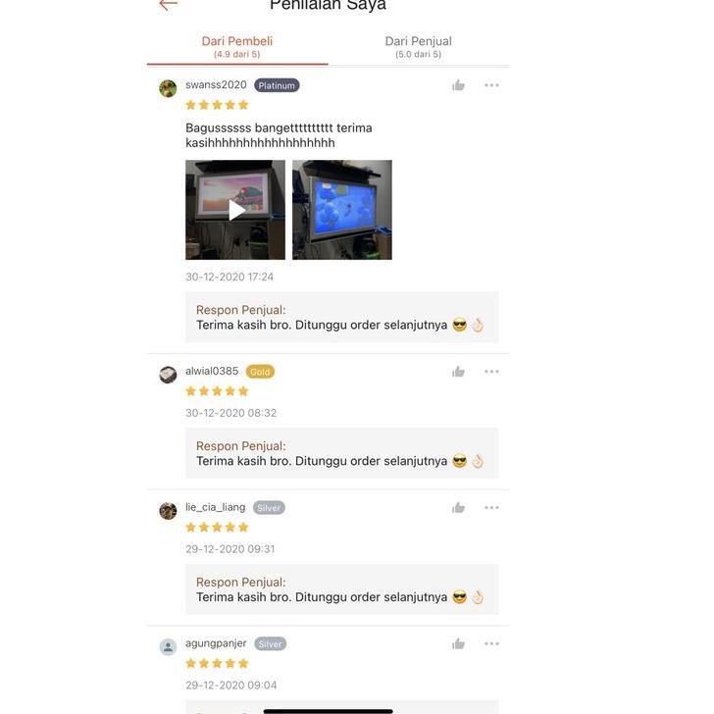The width and height of the screenshot is (714, 714).
Task: Tap the Gold badge beside alwial0385
Action: click(x=260, y=372)
